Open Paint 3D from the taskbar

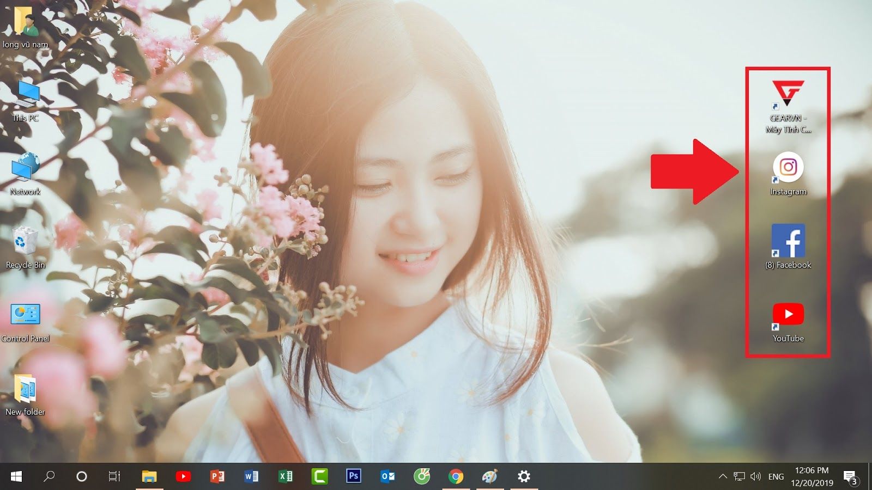(x=489, y=476)
